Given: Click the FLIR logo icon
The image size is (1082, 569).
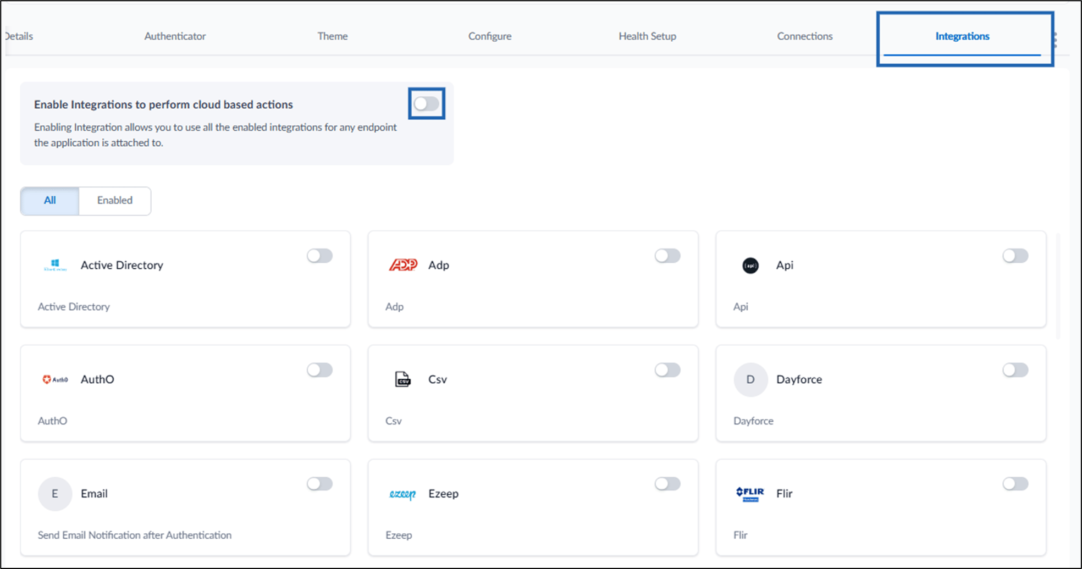Looking at the screenshot, I should 750,494.
